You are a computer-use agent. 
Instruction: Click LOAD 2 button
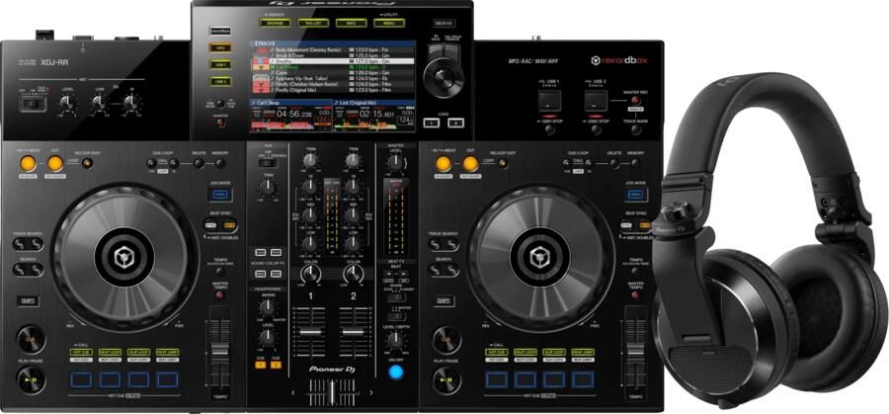click(455, 123)
